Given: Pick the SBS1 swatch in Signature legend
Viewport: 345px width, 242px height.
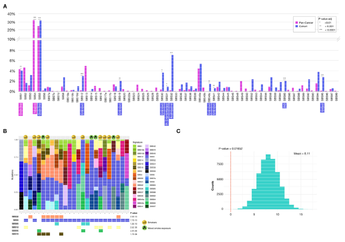Looking at the screenshot, I should coord(135,146).
